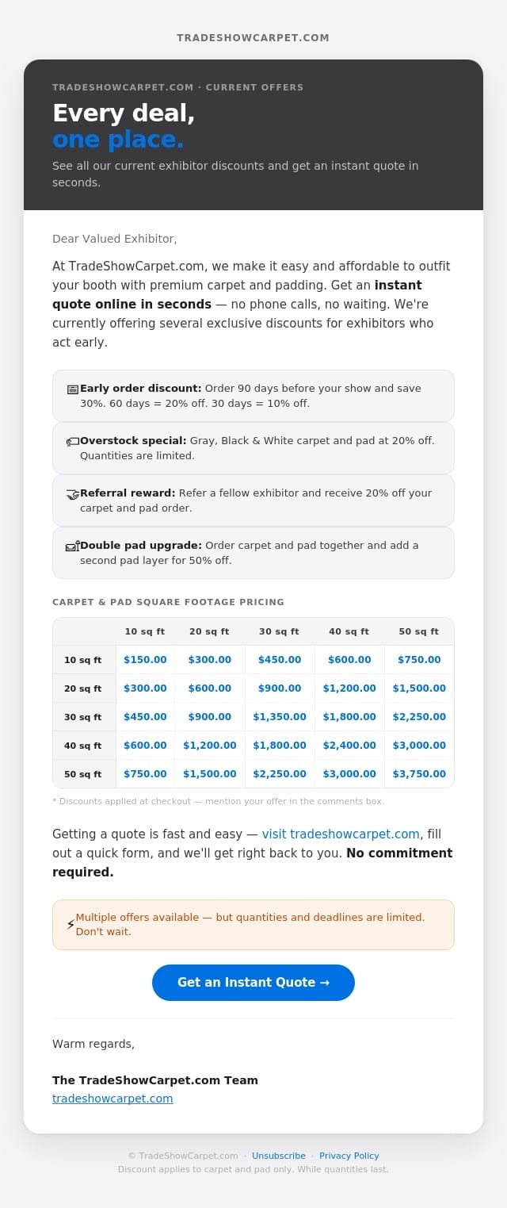507x1208 pixels.
Task: Click the 'Multiple offers available' alert text
Action: click(x=250, y=924)
